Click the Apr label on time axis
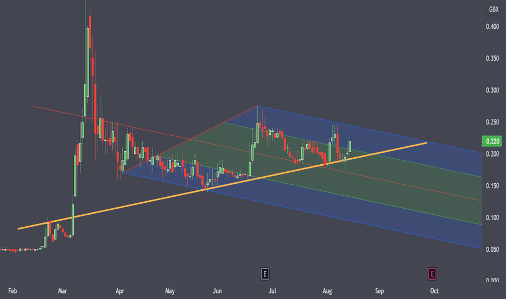Screen dimensions: 506x299 coord(120,291)
